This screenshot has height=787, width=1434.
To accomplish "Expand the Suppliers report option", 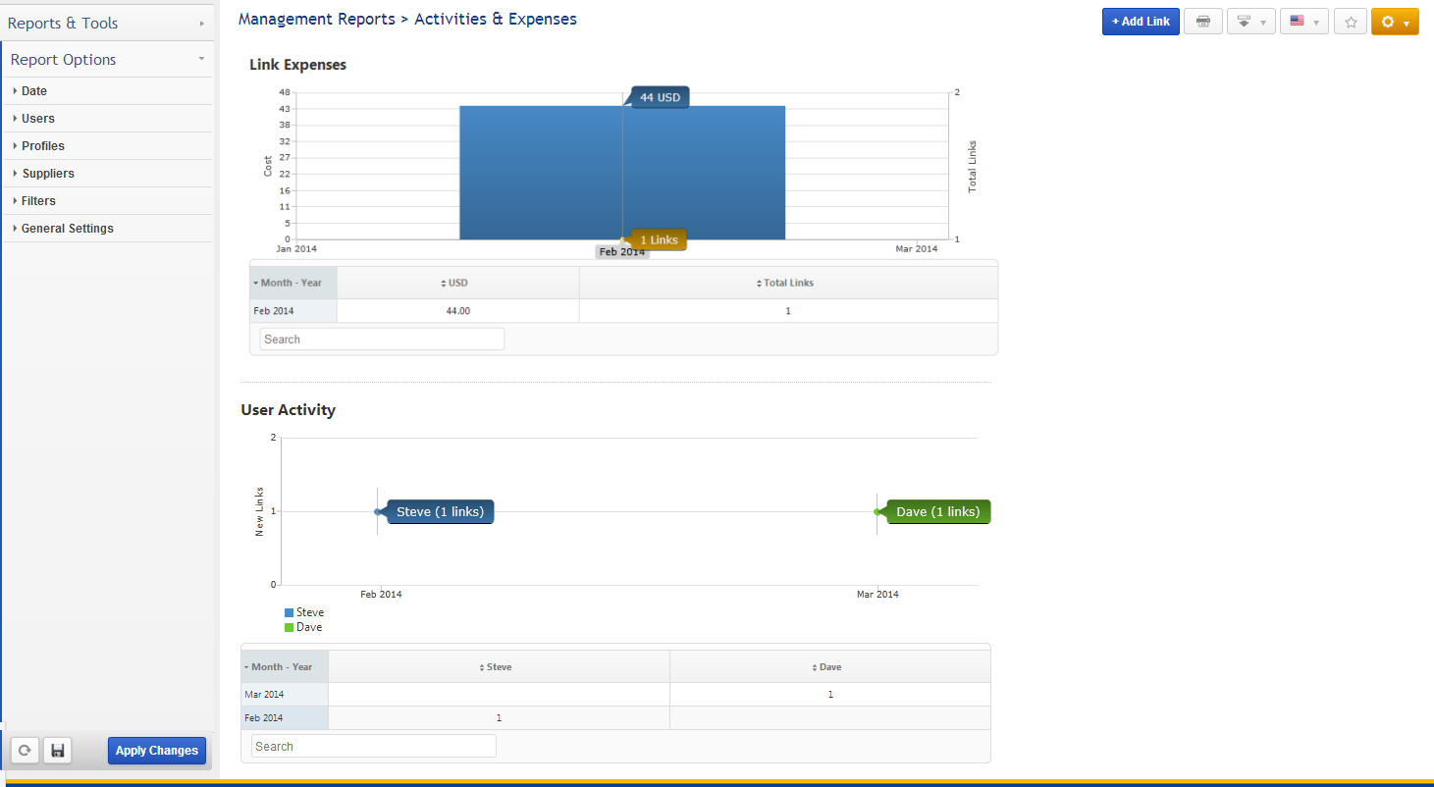I will (x=48, y=174).
